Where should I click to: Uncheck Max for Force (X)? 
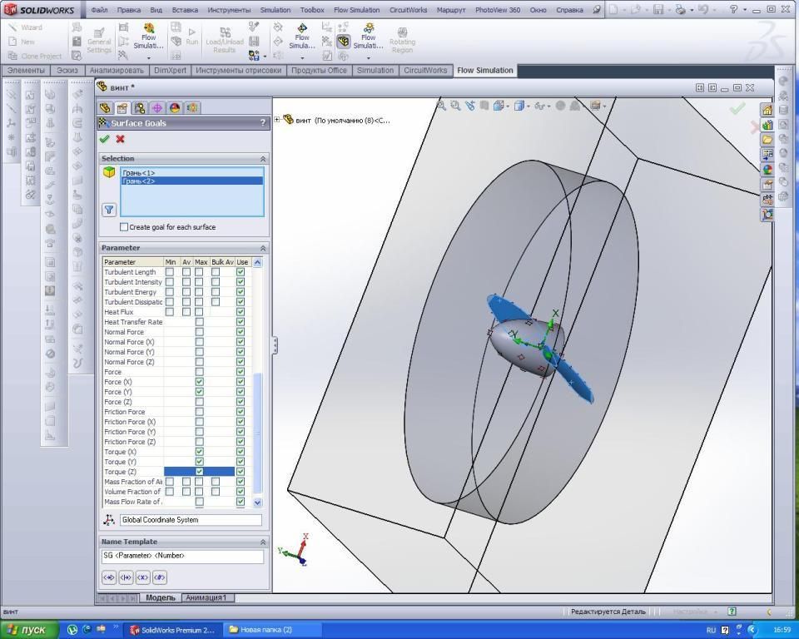pyautogui.click(x=199, y=382)
